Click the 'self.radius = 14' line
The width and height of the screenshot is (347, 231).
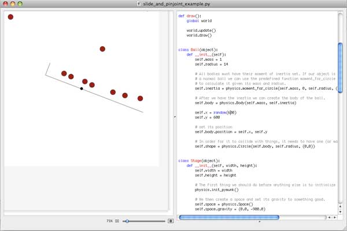click(x=211, y=64)
